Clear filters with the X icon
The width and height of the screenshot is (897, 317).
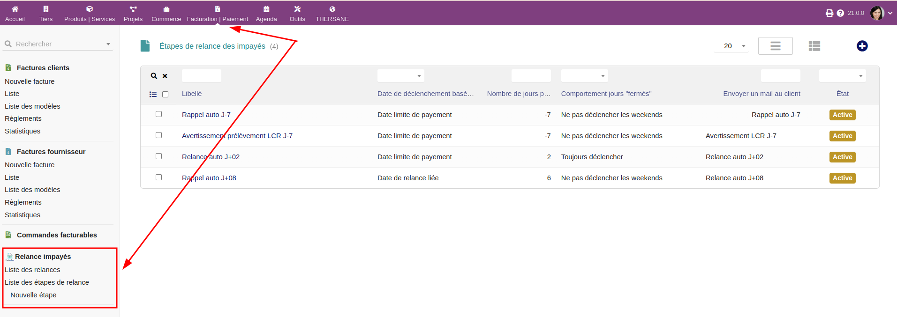[165, 76]
